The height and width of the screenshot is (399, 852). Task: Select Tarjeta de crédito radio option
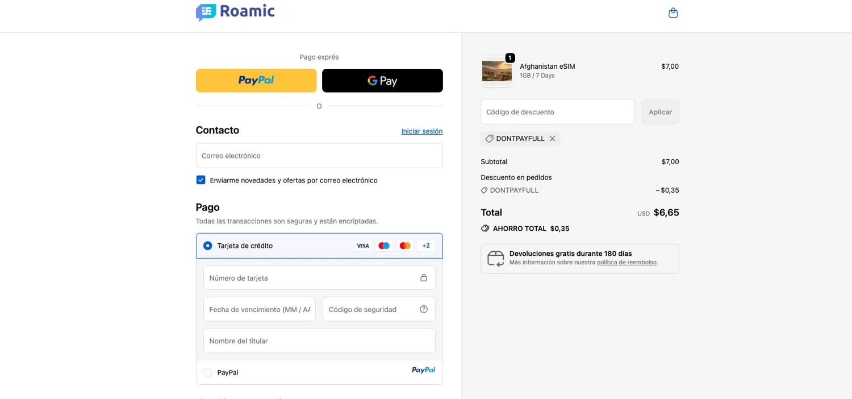[x=207, y=246]
